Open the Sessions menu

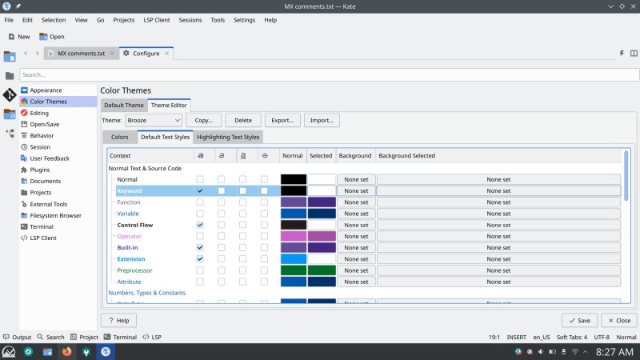[x=190, y=19]
